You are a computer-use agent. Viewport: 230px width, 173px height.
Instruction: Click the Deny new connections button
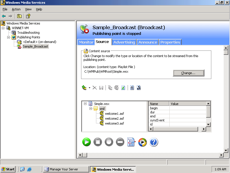120,142
